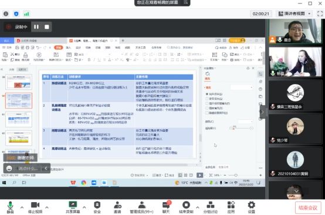Viewport: 325px width, 215px height.
Task: Click reset background button in properties panel
Action: click(224, 167)
